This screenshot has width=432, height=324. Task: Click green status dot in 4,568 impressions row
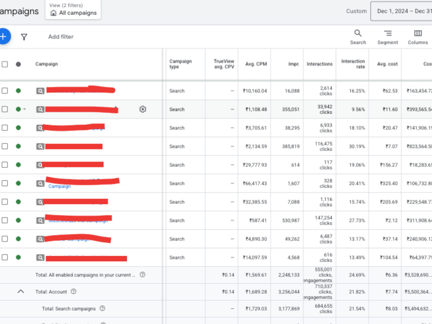click(18, 257)
